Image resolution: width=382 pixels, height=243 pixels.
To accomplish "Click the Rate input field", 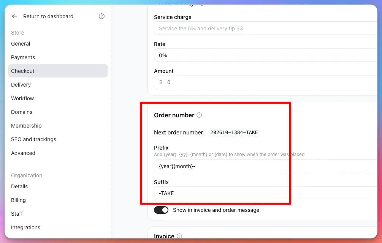I will coord(266,55).
